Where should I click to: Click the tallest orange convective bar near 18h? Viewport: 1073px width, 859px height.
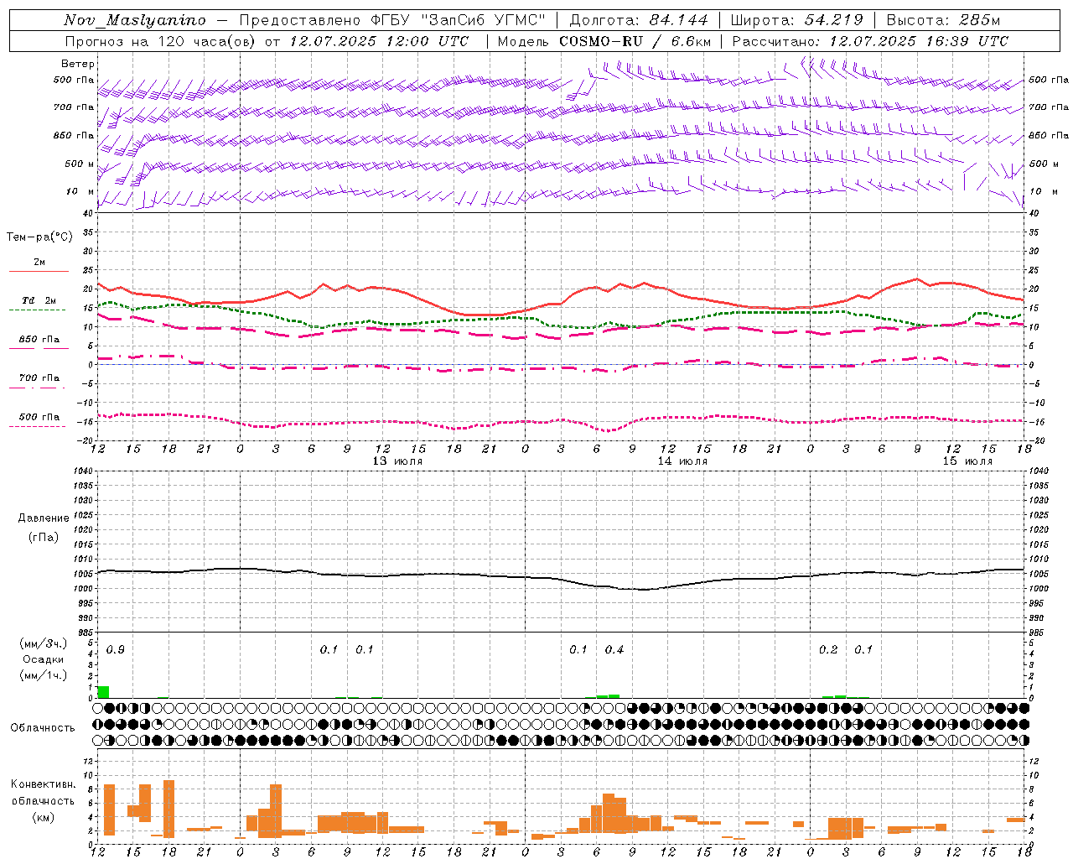[x=168, y=809]
